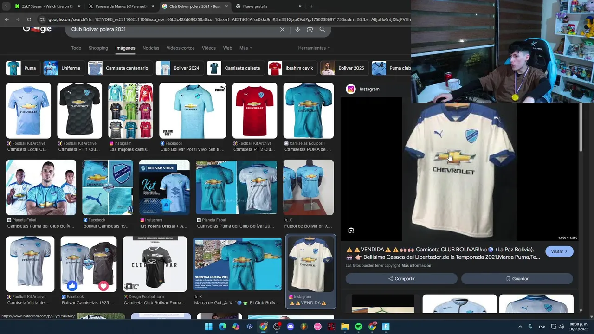Open osu! from the taskbar
Screen dimensions: 594x334
pyautogui.click(x=318, y=327)
